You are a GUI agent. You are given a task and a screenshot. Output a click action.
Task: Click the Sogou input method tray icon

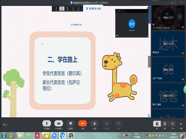pyautogui.click(x=124, y=135)
